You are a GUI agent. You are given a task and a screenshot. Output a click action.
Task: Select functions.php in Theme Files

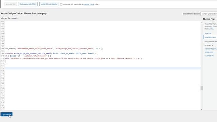click(x=210, y=37)
